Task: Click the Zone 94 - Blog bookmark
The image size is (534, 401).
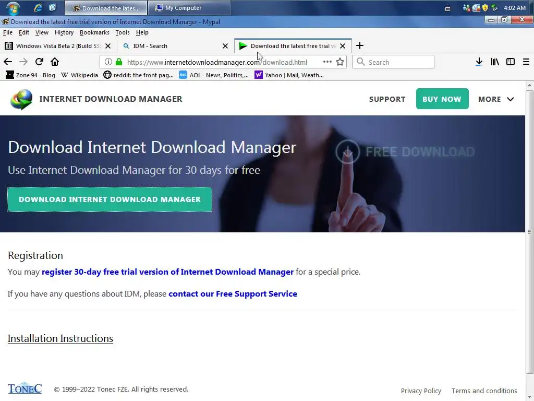Action: [x=31, y=75]
